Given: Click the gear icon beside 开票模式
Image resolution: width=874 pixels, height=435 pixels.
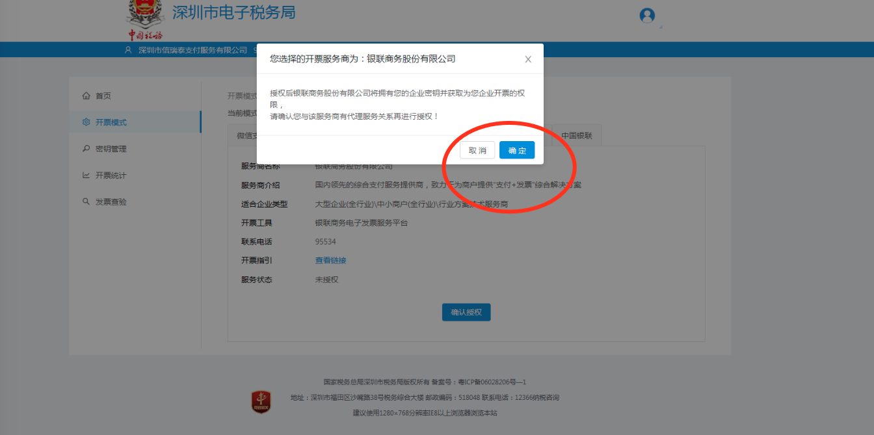Looking at the screenshot, I should tap(86, 122).
